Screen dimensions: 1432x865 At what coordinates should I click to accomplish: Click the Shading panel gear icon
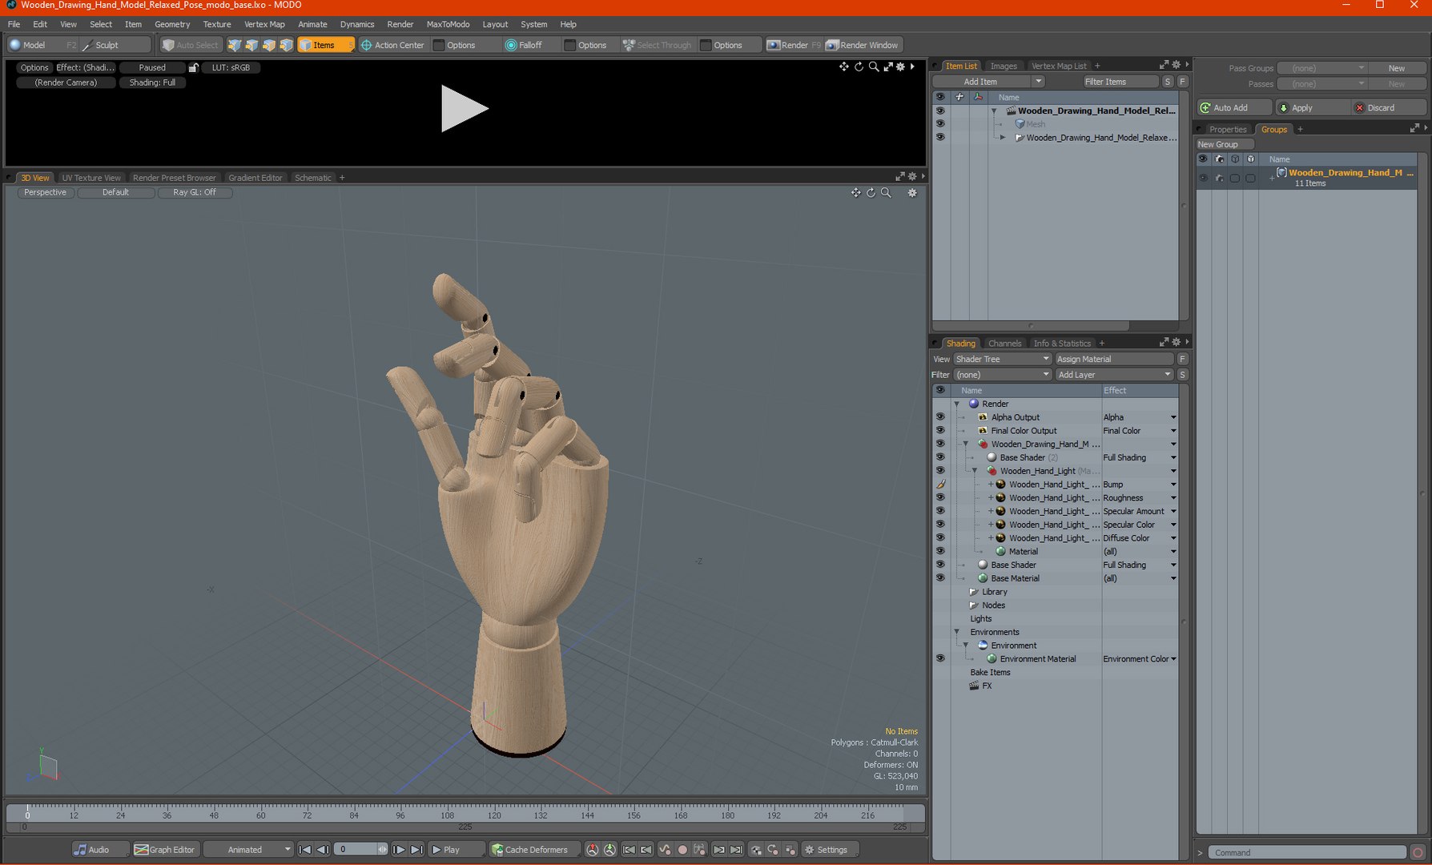(x=1176, y=343)
